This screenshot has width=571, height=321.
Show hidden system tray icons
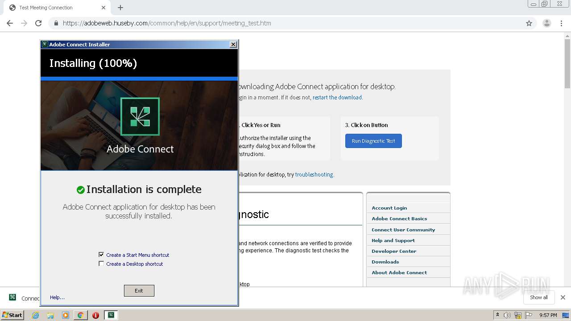coord(497,315)
